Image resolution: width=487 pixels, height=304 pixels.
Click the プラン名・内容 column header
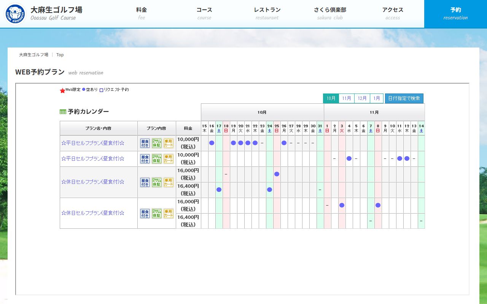pyautogui.click(x=99, y=128)
